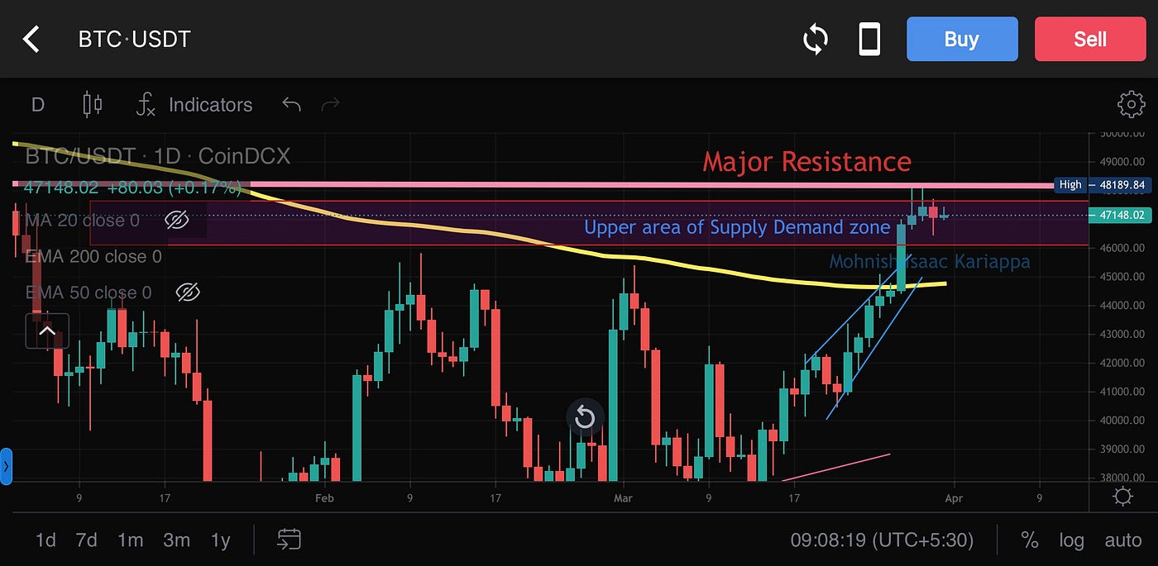Viewport: 1158px width, 566px height.
Task: Open the candlestick chart type selector
Action: 92,105
